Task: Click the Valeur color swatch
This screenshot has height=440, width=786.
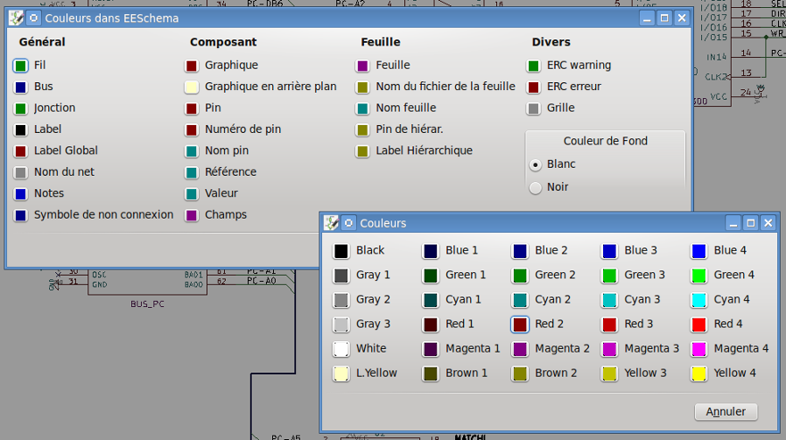Action: click(192, 194)
